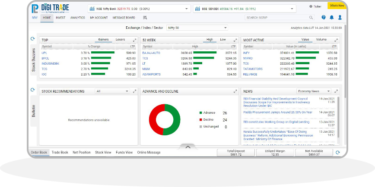Switch to the 52 Week High tab
This screenshot has width=375, height=187.
coord(210,40)
